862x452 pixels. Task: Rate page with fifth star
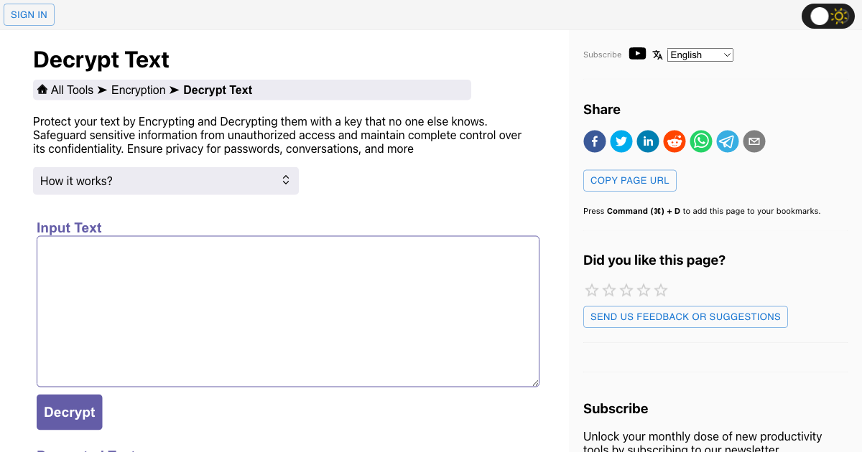tap(661, 290)
